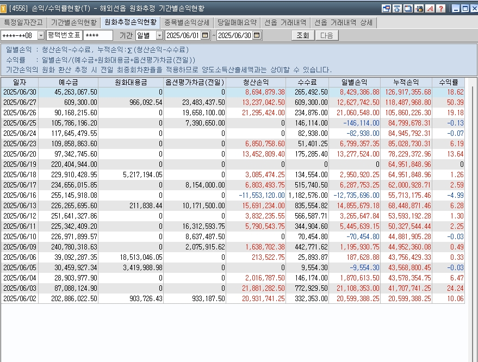
Task: Click the start date field 2025/06/01
Action: coord(183,36)
